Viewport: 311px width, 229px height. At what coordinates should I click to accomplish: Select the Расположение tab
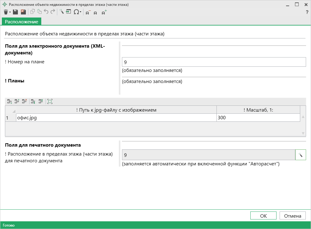click(22, 22)
